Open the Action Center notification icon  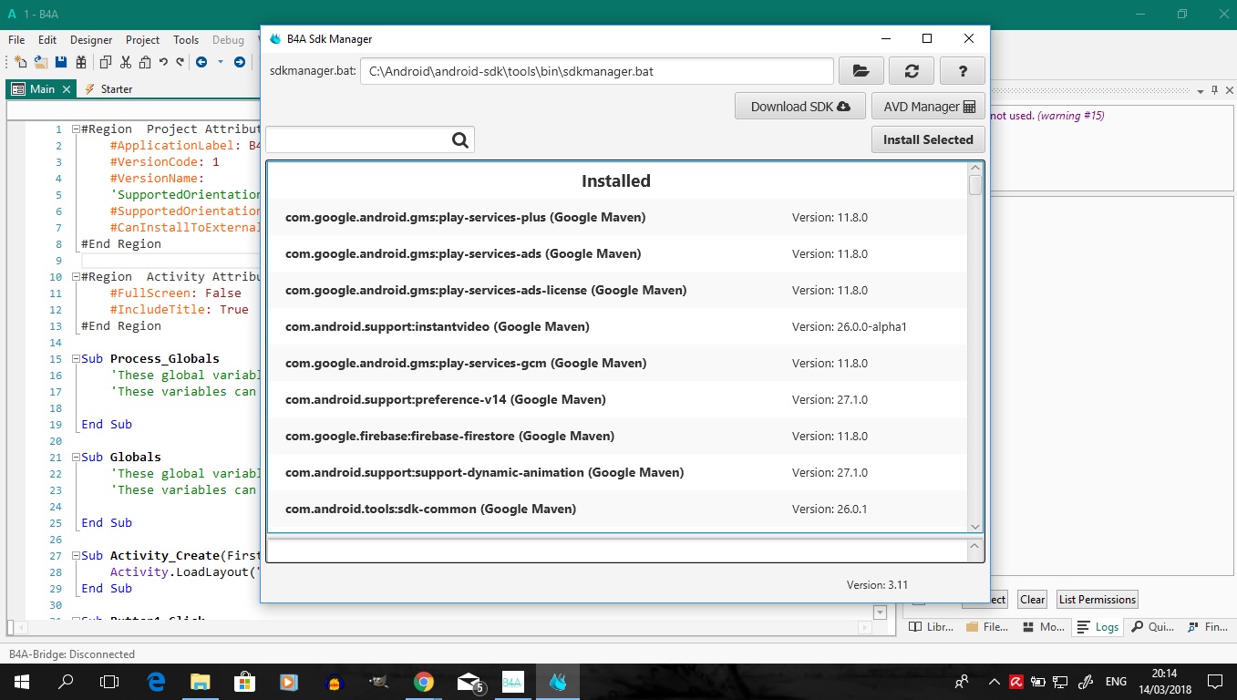pos(1215,682)
